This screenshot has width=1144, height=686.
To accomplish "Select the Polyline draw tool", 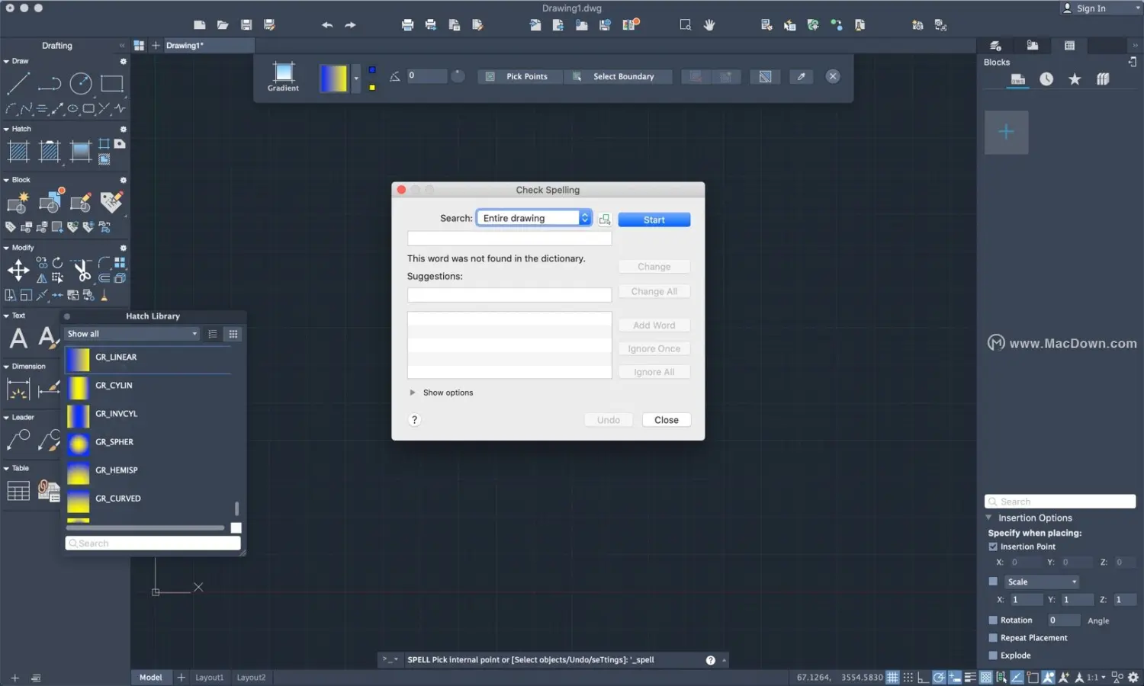I will pyautogui.click(x=50, y=83).
